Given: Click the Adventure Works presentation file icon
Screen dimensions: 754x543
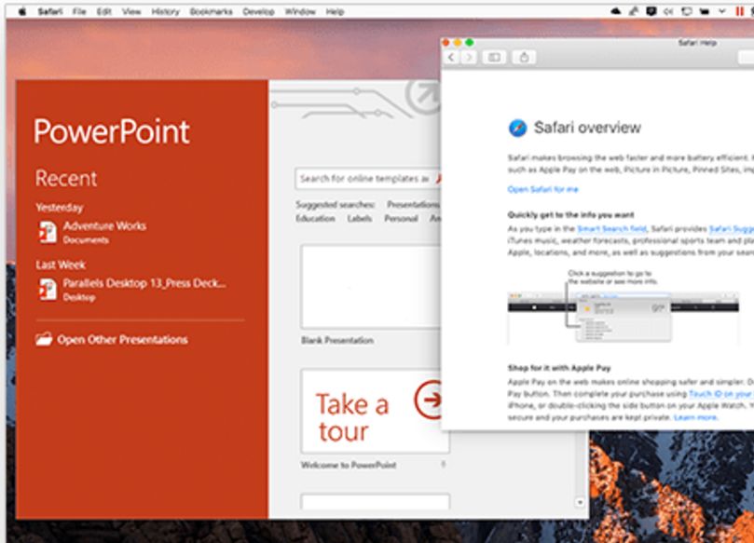Looking at the screenshot, I should tap(48, 232).
